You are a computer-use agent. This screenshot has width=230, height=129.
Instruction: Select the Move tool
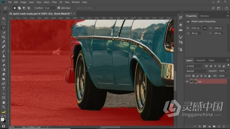pyautogui.click(x=3, y=19)
